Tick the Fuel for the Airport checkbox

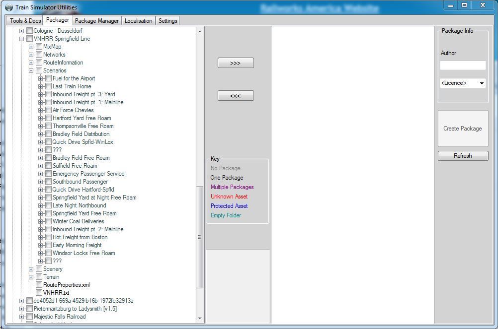tap(49, 78)
